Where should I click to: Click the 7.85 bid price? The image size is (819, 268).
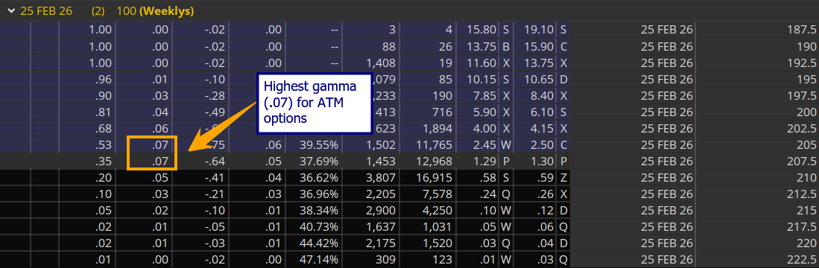coord(485,96)
